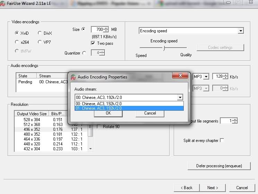Open Codec settings button
The width and height of the screenshot is (258, 194).
[x=220, y=48]
